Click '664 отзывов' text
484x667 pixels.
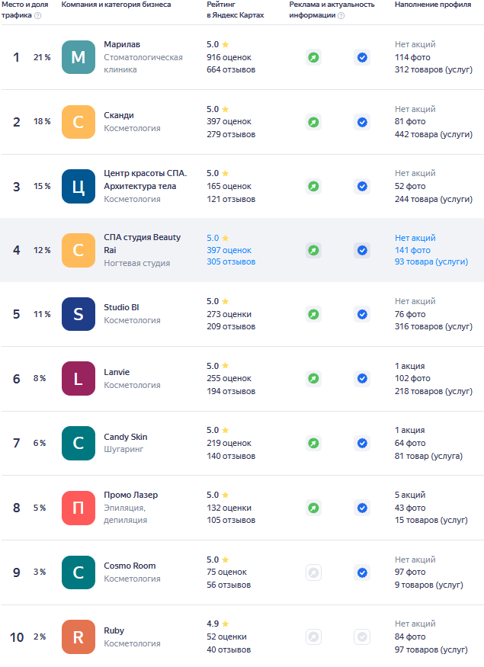click(231, 69)
